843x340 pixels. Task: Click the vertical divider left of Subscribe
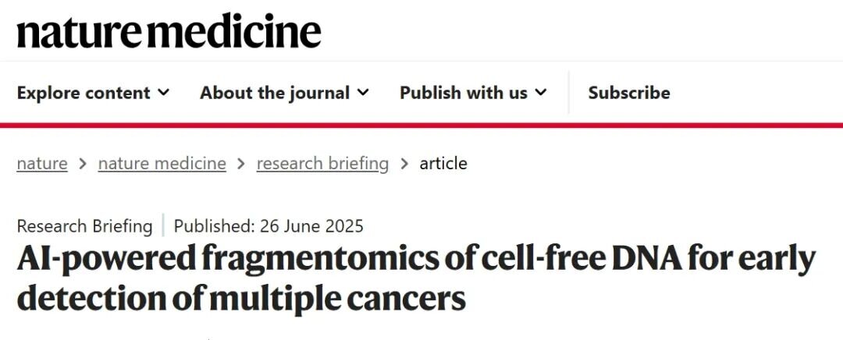[x=569, y=92]
